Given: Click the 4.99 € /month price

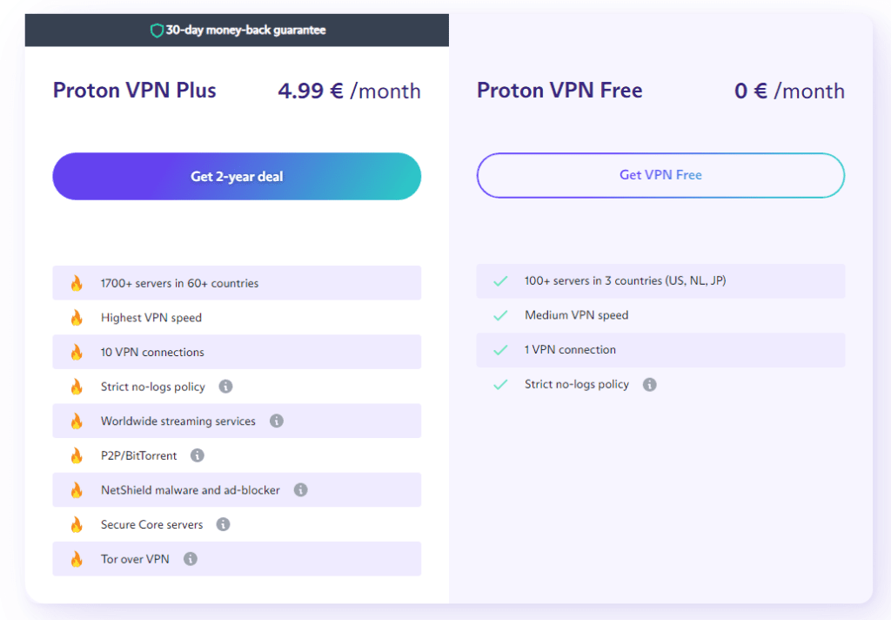Looking at the screenshot, I should (350, 91).
